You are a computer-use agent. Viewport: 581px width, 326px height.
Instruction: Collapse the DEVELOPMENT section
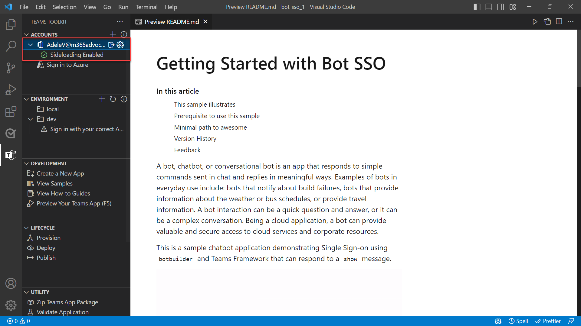click(x=27, y=163)
